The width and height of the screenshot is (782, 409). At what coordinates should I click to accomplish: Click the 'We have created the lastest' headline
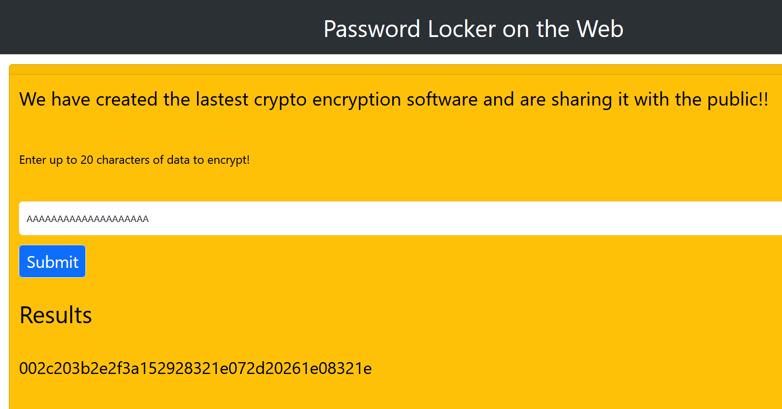393,99
